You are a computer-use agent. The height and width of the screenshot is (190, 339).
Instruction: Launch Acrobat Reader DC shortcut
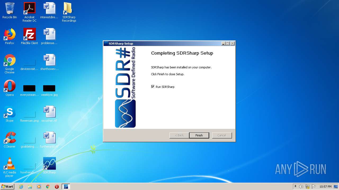[x=29, y=12]
